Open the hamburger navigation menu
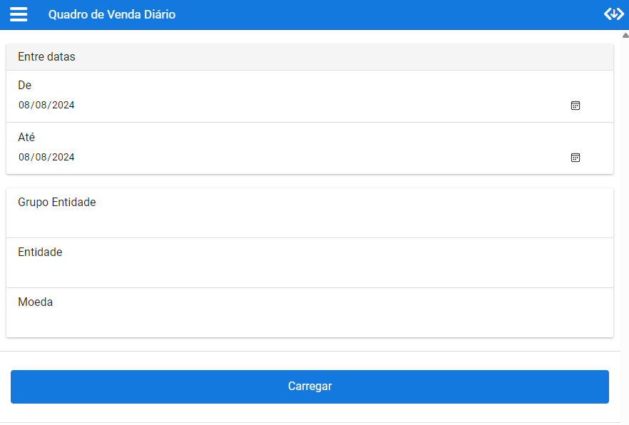629x425 pixels. [19, 14]
